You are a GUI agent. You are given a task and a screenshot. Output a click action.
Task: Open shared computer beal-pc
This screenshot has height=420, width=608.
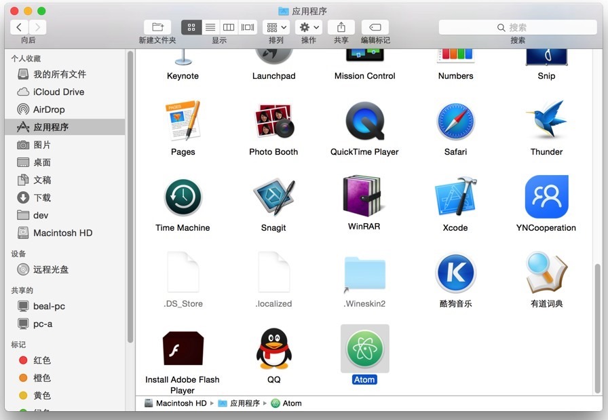(65, 307)
